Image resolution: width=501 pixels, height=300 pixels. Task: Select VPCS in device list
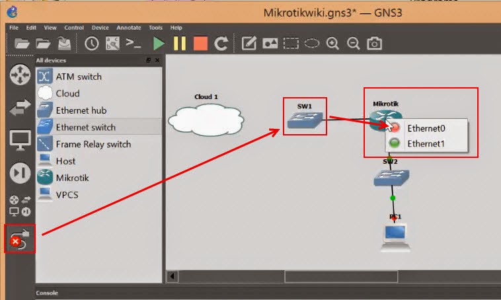click(x=98, y=195)
